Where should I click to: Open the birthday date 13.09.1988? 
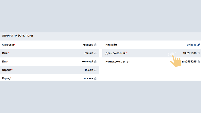[190, 53]
